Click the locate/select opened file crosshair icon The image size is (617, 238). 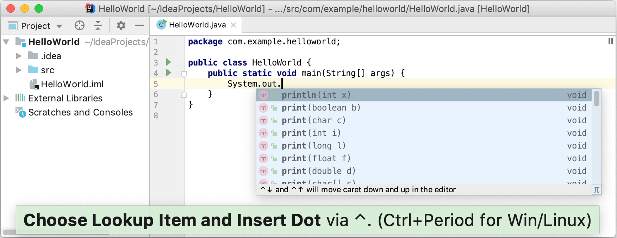(x=80, y=25)
